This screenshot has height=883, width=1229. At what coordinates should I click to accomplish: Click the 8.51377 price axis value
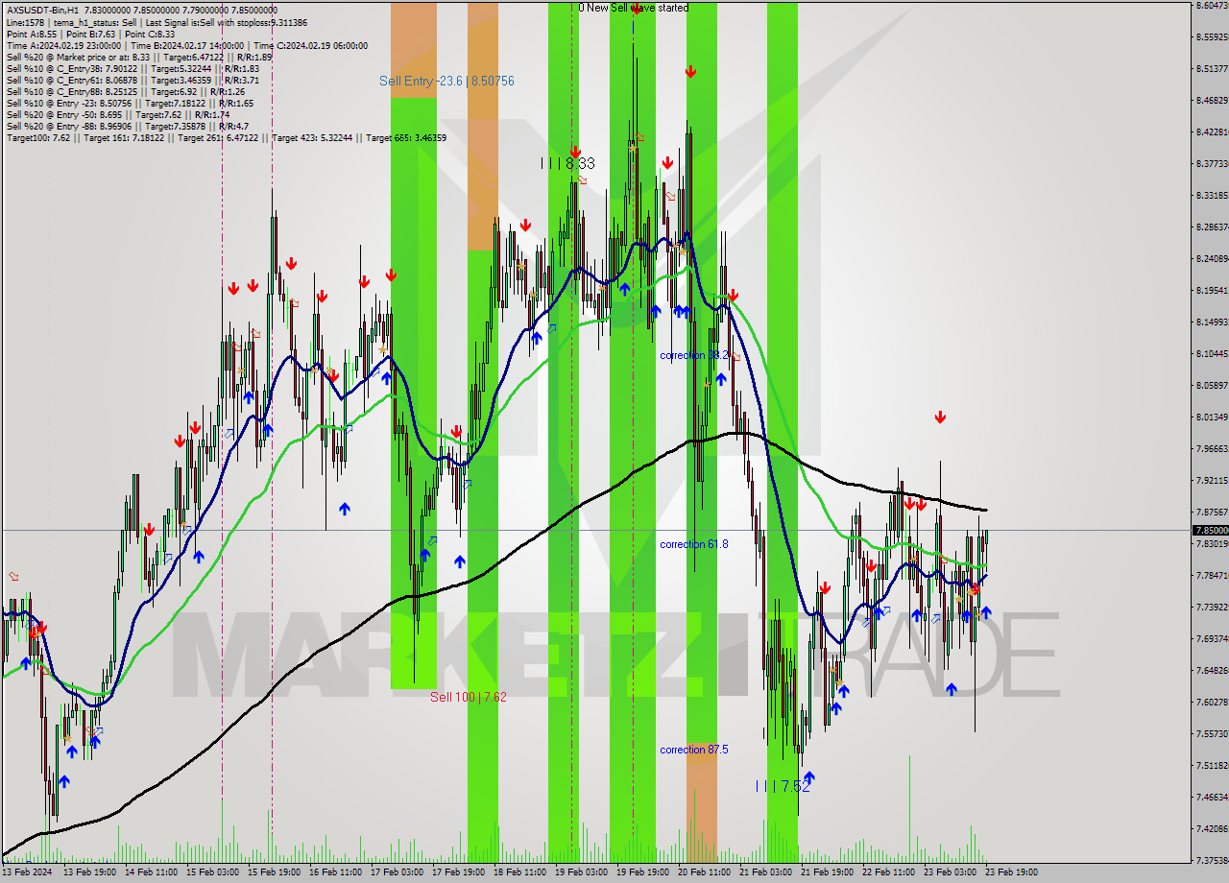pos(1212,68)
